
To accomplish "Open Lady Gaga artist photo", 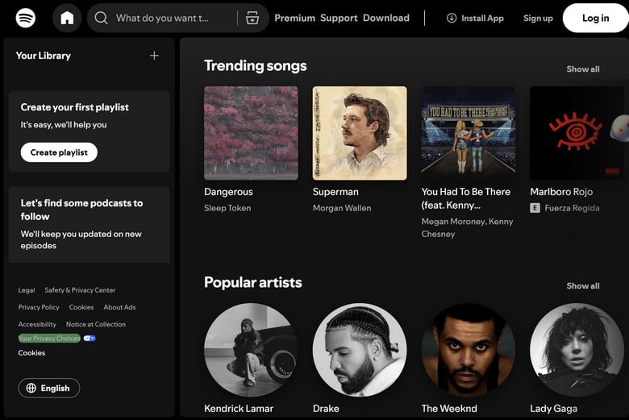I will click(577, 350).
